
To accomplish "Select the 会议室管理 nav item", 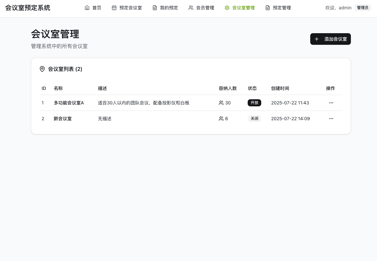I will [x=240, y=8].
